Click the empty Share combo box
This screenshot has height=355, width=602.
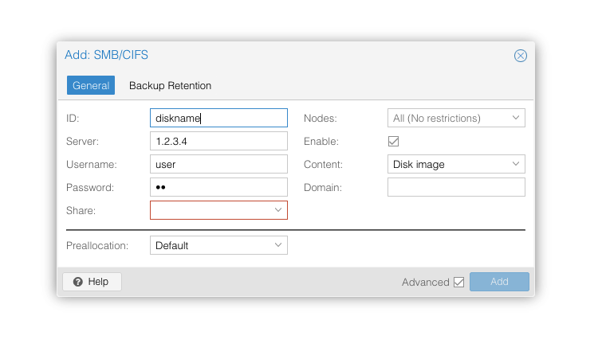click(x=218, y=210)
